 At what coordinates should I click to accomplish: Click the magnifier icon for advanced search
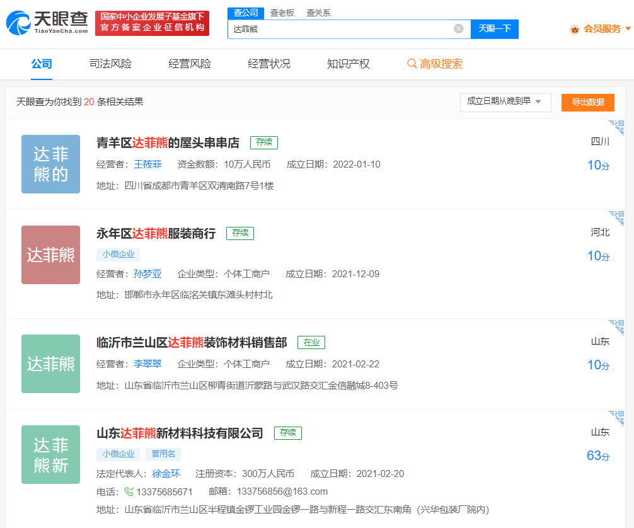click(412, 64)
